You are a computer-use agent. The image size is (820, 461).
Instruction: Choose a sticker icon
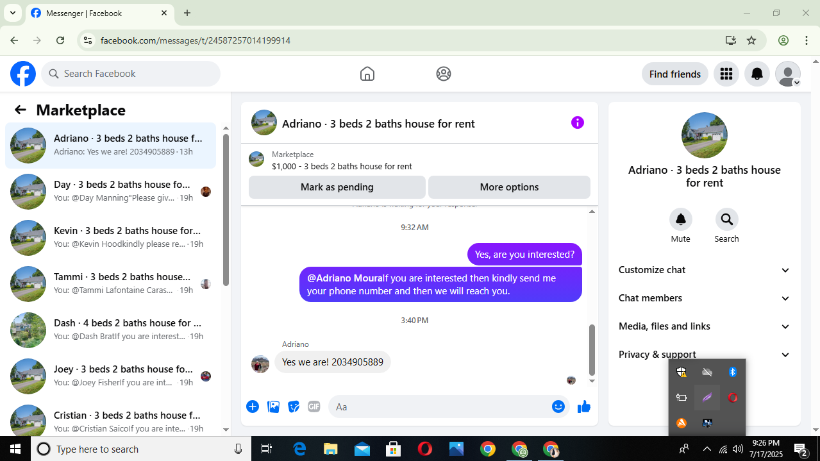(x=294, y=407)
